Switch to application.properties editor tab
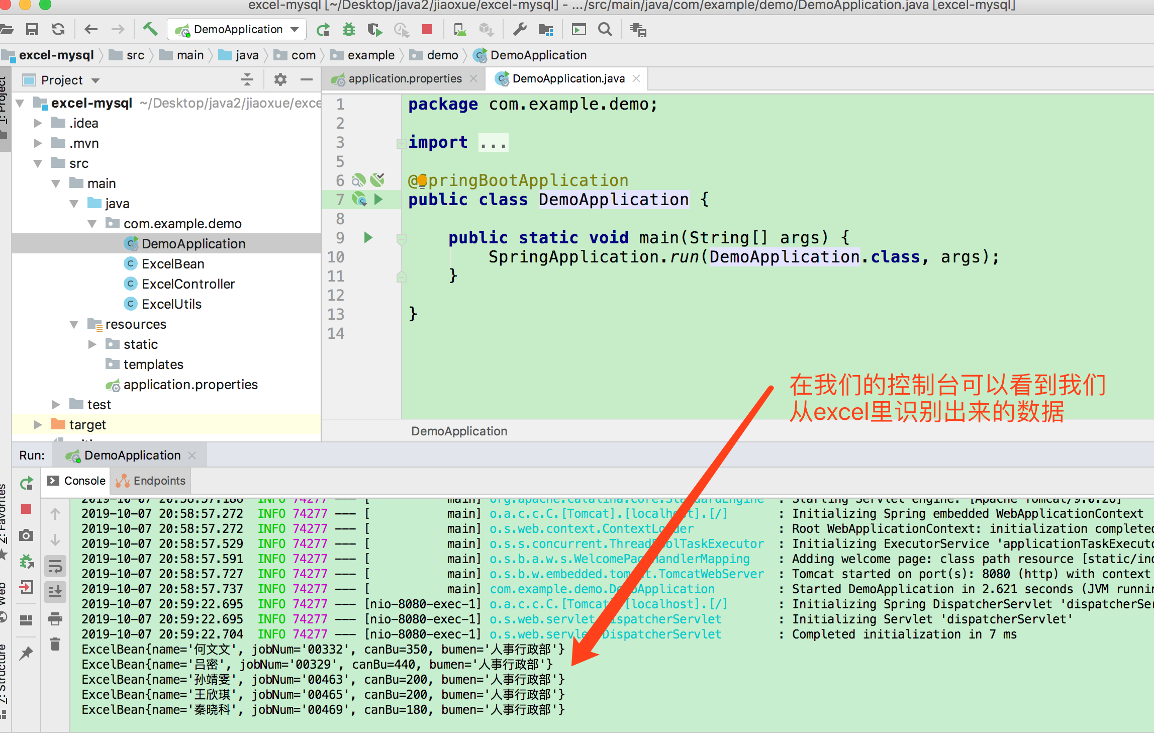Screen dimensions: 1154x733 click(x=404, y=79)
